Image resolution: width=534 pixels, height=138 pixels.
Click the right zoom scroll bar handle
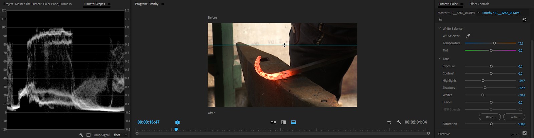pyautogui.click(x=429, y=133)
